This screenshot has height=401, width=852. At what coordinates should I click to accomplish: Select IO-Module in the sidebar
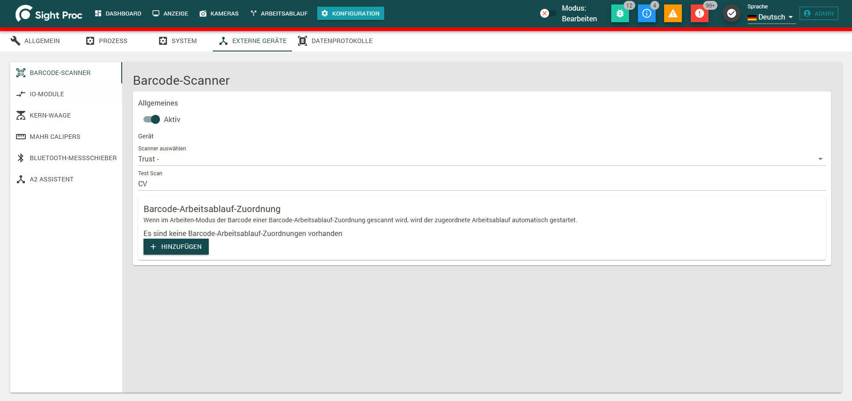[x=66, y=94]
